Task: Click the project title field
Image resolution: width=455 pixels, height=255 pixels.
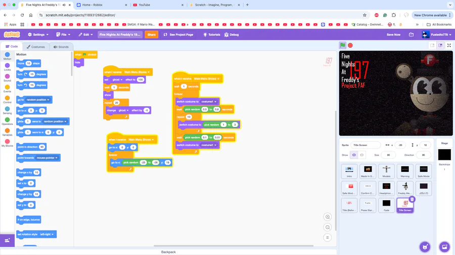Action: click(120, 34)
